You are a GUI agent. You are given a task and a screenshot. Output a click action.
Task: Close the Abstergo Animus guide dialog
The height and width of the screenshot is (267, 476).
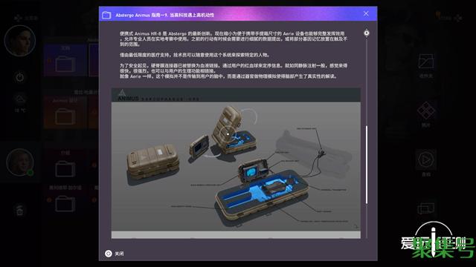[366, 13]
